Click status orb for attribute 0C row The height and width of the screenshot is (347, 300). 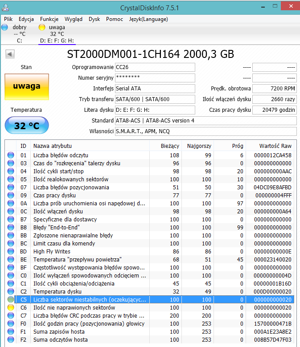(11, 211)
